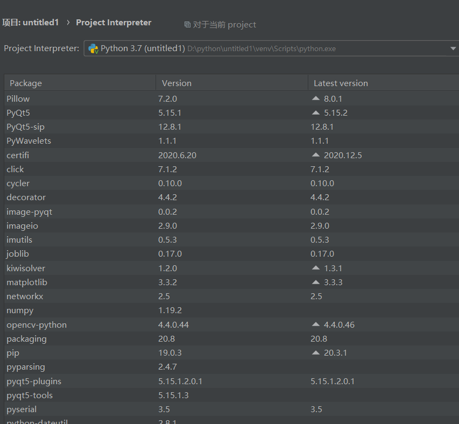The image size is (459, 424).
Task: Select the image-pyqt package row
Action: (232, 211)
